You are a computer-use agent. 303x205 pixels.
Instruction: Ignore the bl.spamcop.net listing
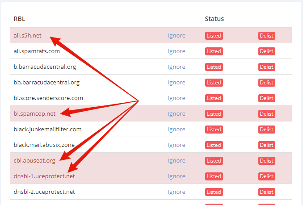177,114
